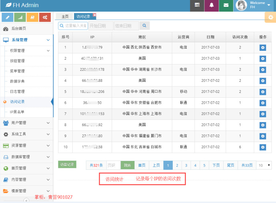The image size is (276, 203).
Task: Go to 尾页 last page
Action: pos(230,165)
